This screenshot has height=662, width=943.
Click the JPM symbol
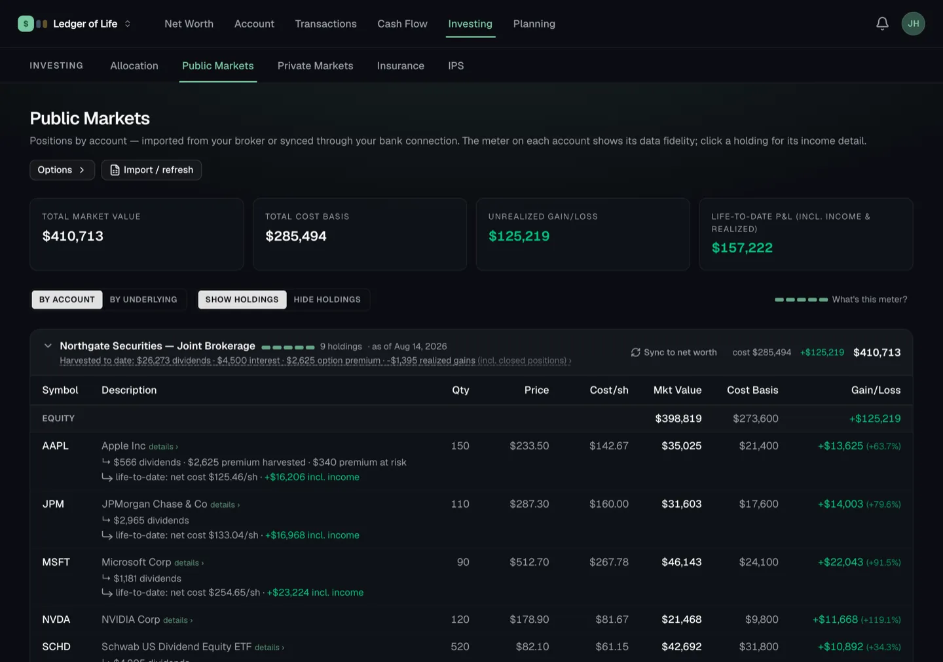coord(53,504)
